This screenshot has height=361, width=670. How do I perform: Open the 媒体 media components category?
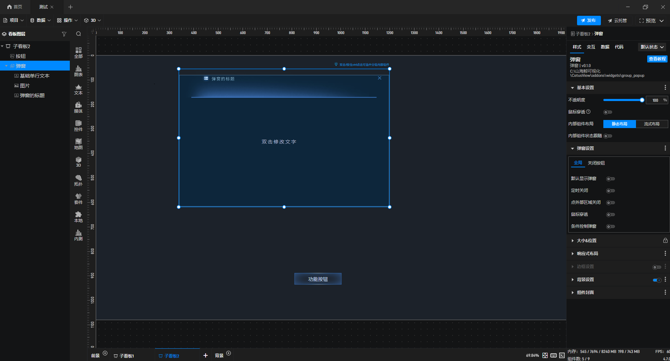[78, 107]
